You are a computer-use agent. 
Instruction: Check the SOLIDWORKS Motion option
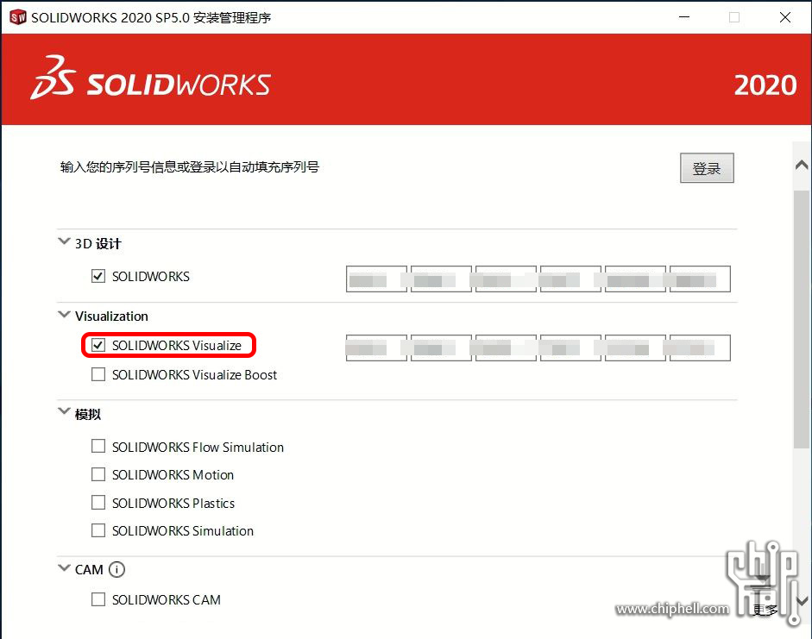(x=98, y=474)
